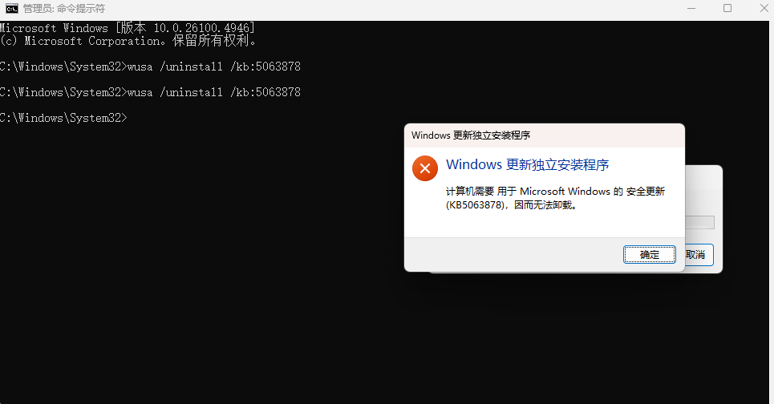Click the 'Windows 更新独立安装程序' dialog title bar
Screen dimensions: 774x404
coord(545,135)
